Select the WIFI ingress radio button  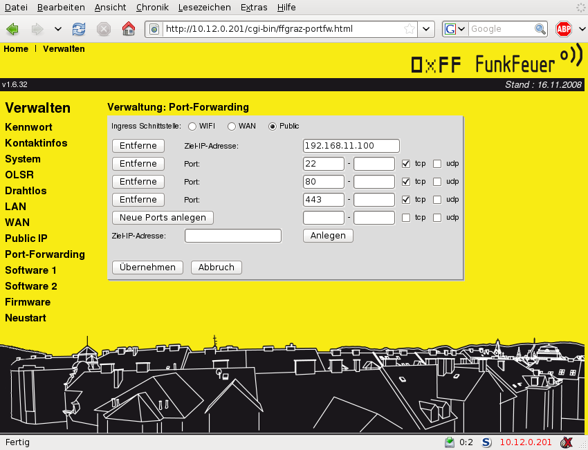click(192, 126)
